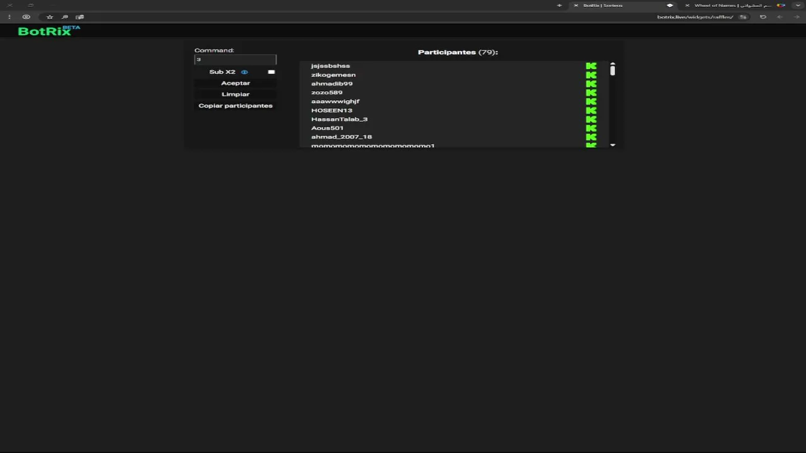Click the Kick icon next to jsjssbshss
Screen dimensions: 806x453
pos(591,65)
